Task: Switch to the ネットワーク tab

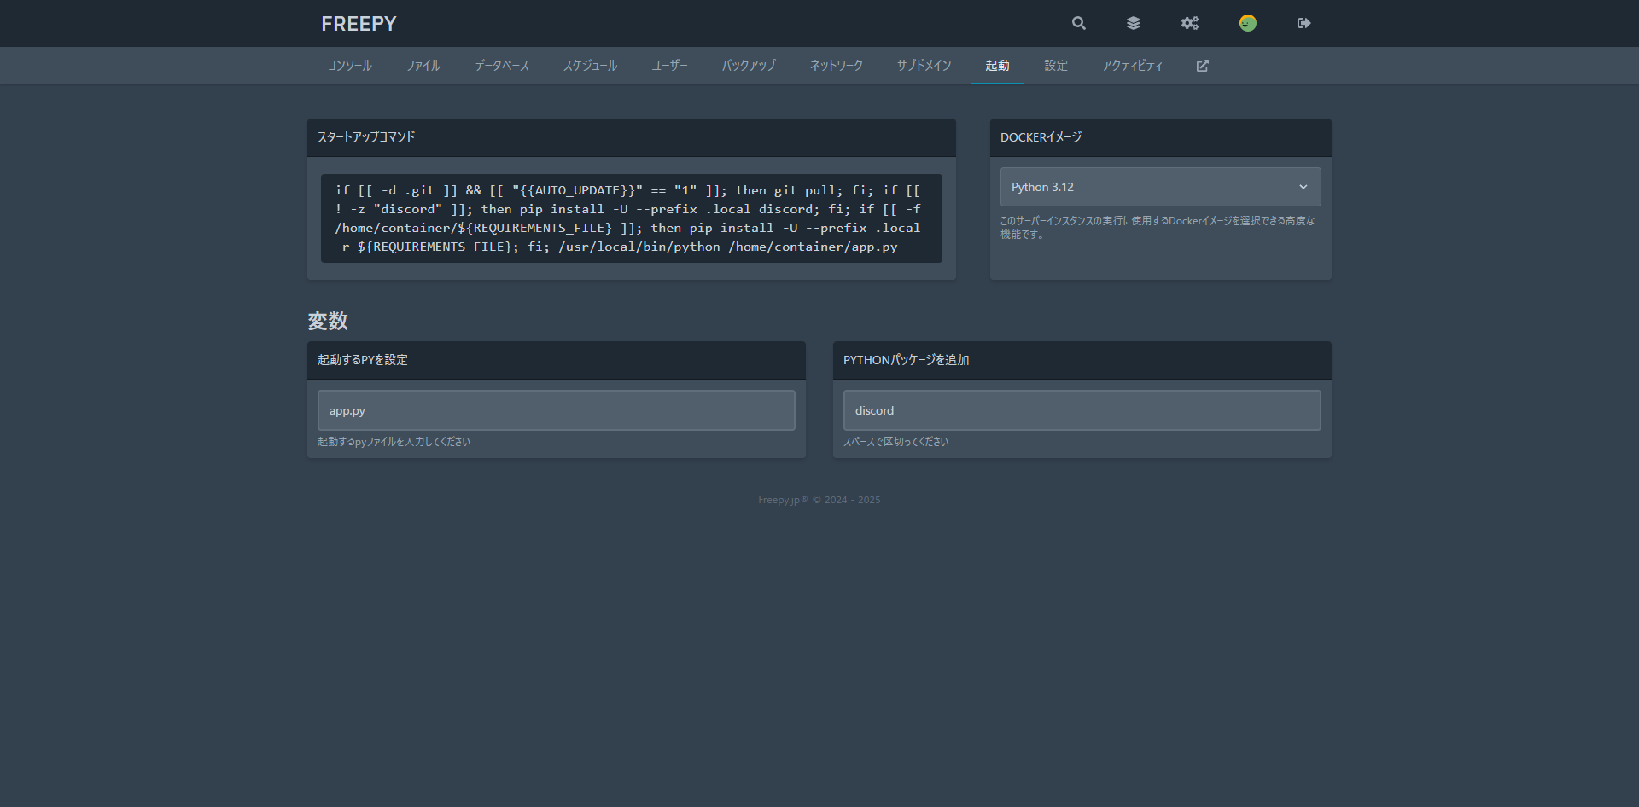Action: point(837,66)
